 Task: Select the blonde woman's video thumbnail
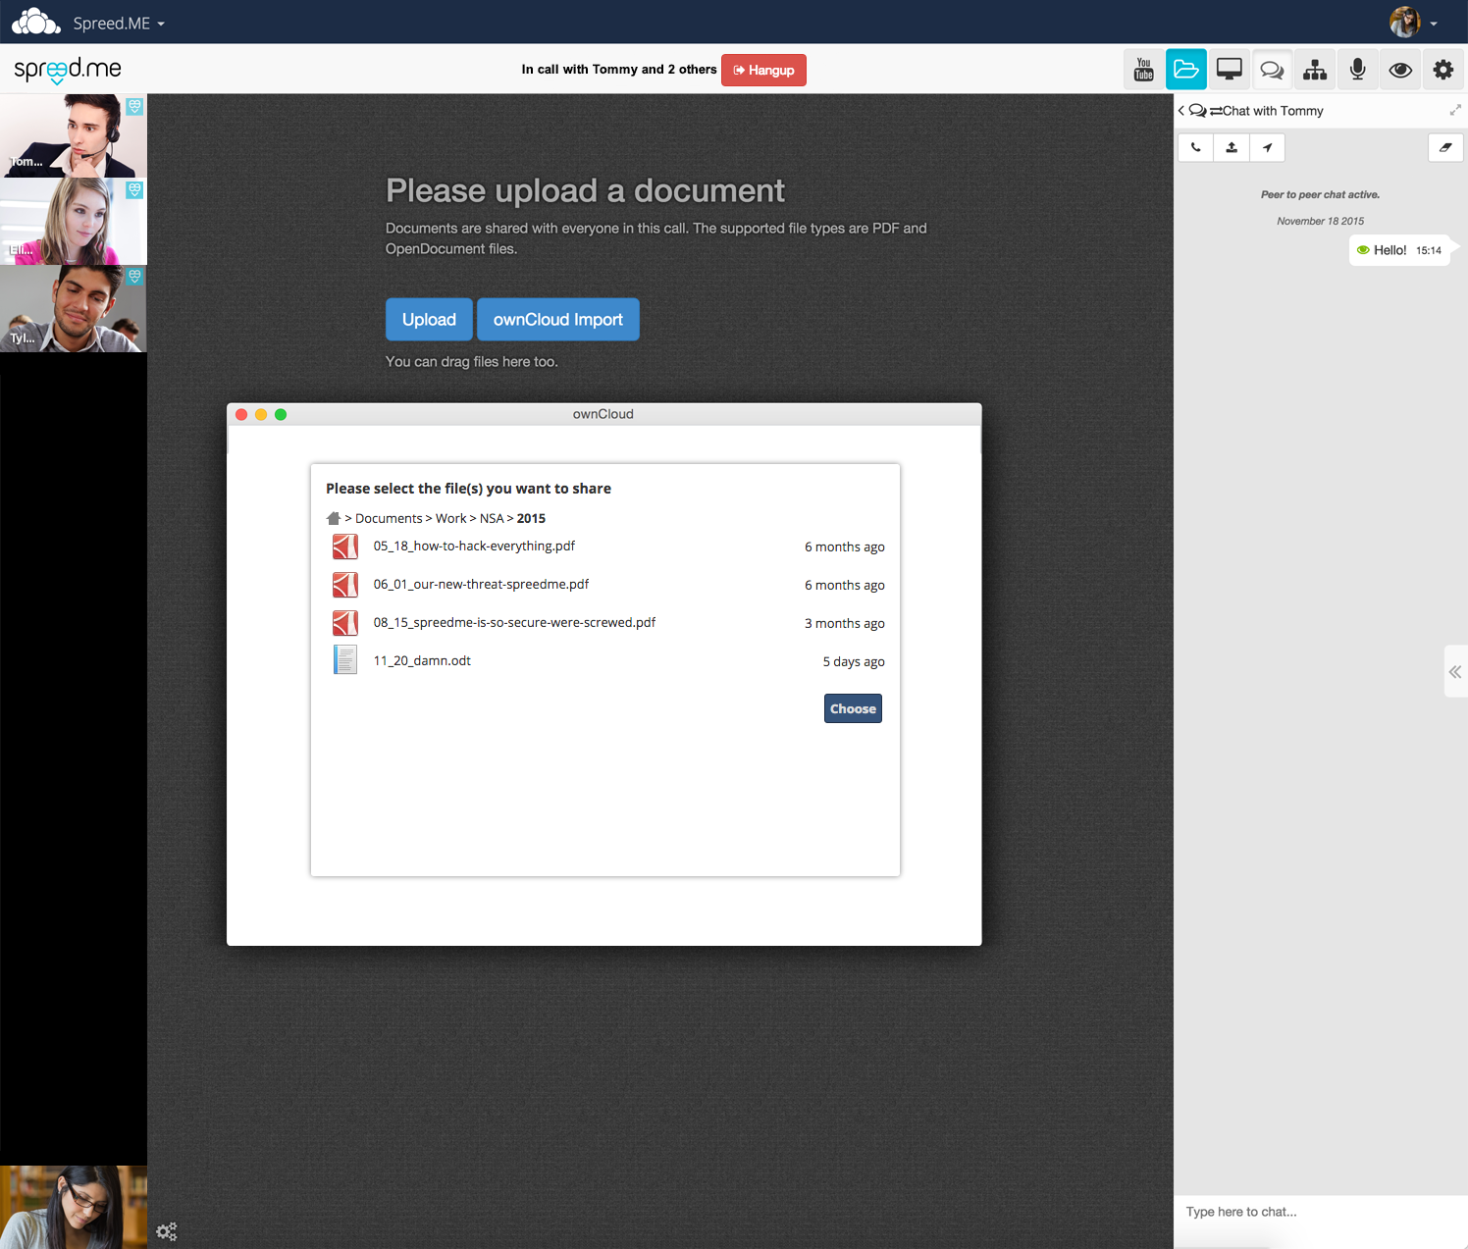74,221
